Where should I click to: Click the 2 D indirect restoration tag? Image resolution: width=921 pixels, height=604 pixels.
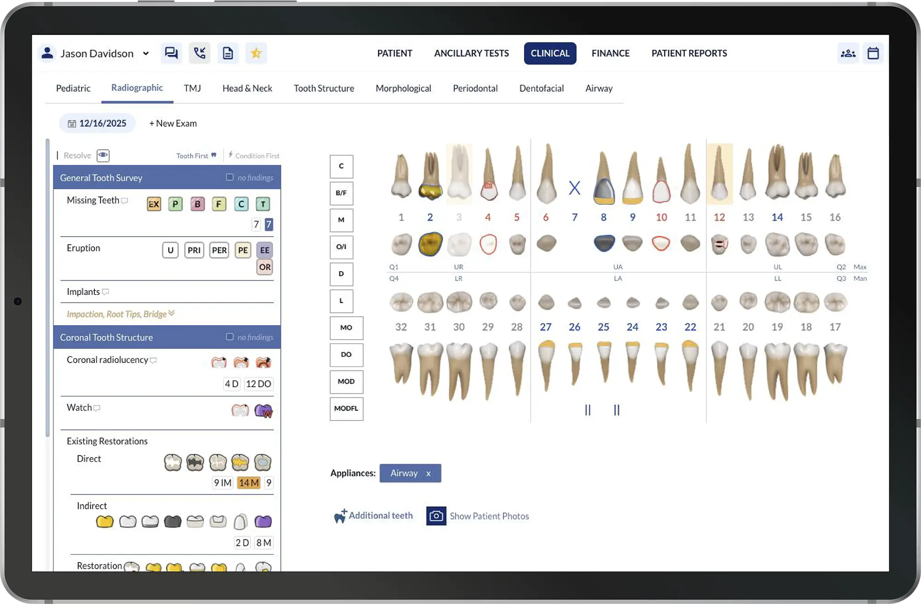tap(242, 543)
